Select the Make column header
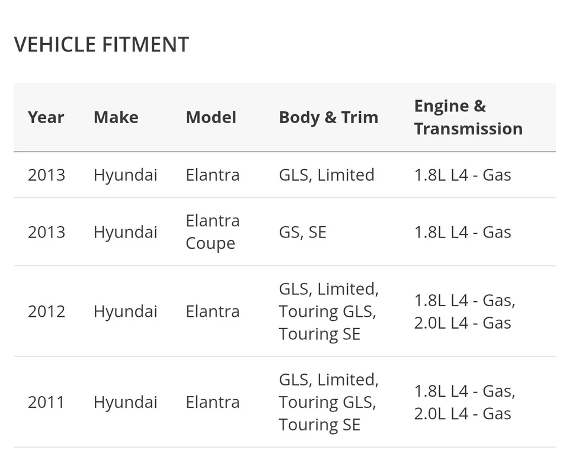569x460 pixels. click(116, 117)
